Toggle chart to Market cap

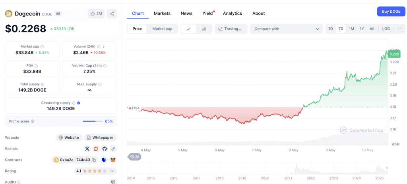point(162,29)
